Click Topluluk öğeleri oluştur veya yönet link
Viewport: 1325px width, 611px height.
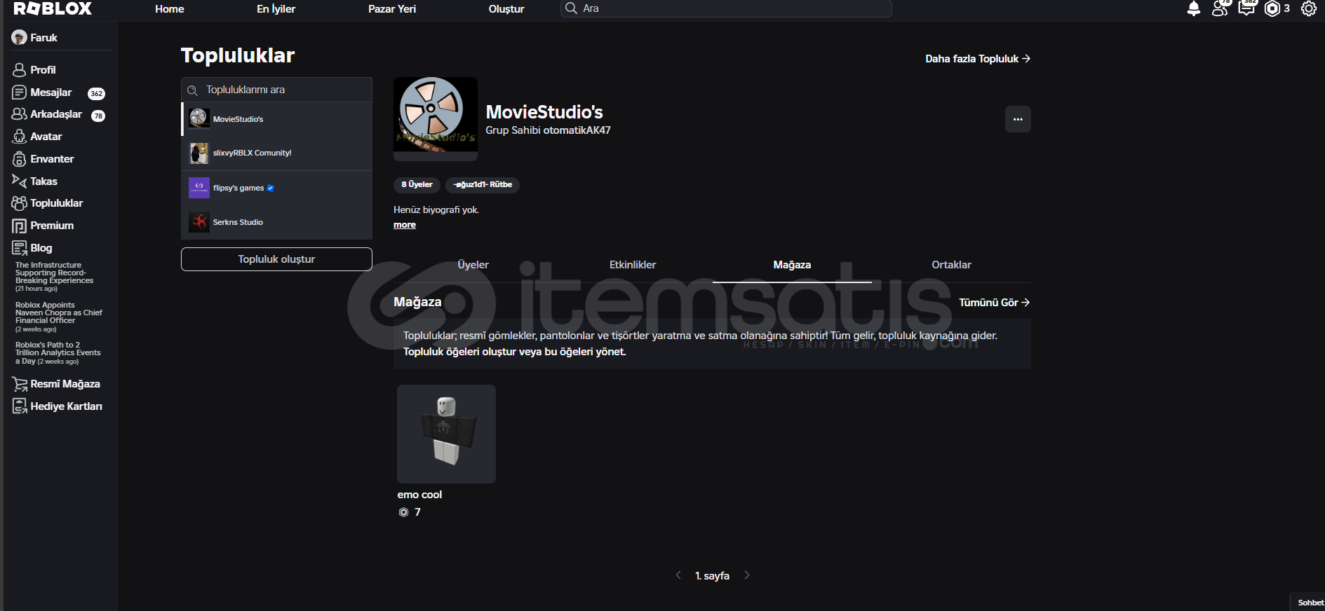click(514, 352)
